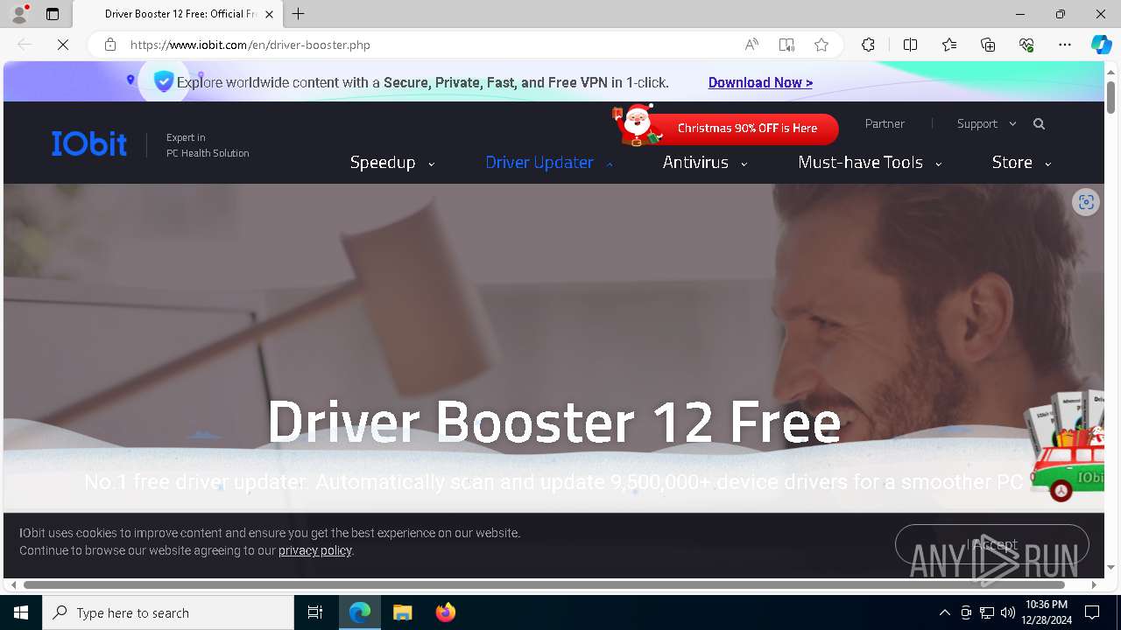Open the notification center icon
This screenshot has height=630, width=1121.
(1092, 612)
